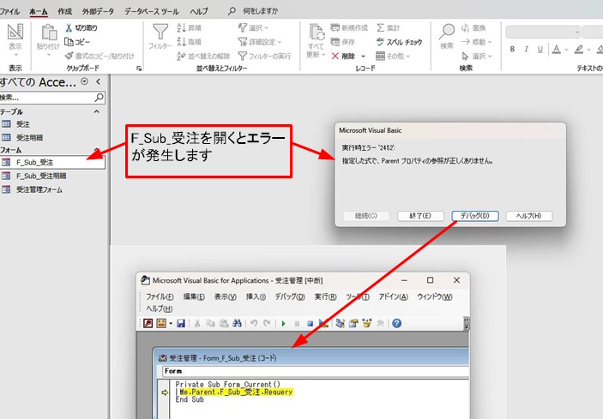
Task: Click the Delete (削除) red X button
Action: pyautogui.click(x=343, y=56)
